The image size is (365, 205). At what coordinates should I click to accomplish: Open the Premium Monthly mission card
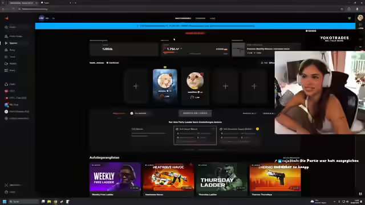tap(266, 49)
